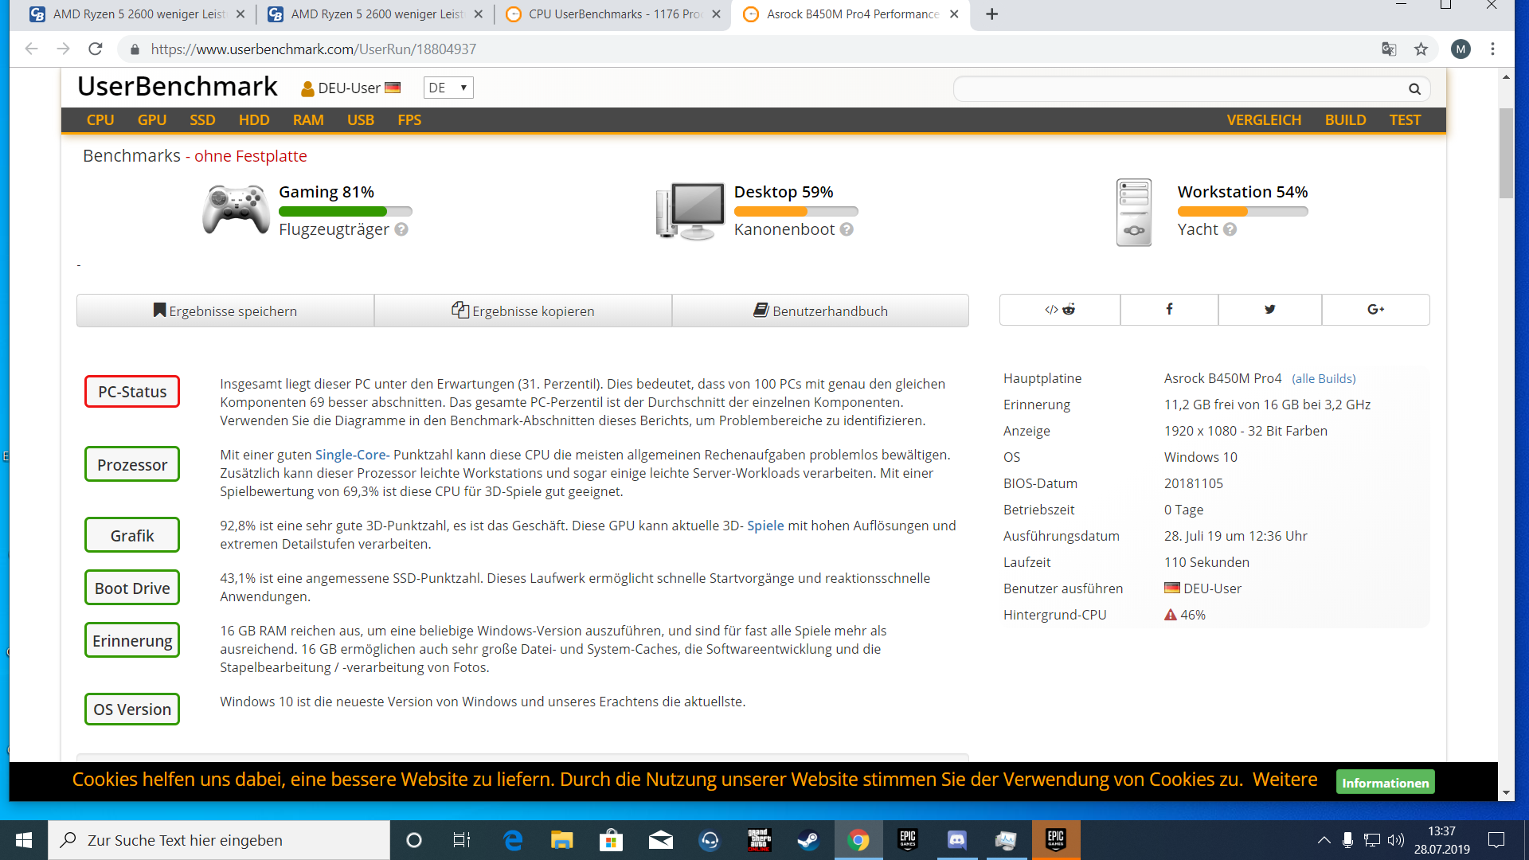Viewport: 1529px width, 860px height.
Task: Open Steam from the taskbar
Action: (x=808, y=840)
